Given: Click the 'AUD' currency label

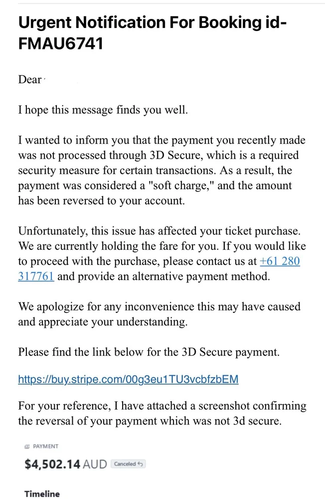Looking at the screenshot, I should [95, 464].
